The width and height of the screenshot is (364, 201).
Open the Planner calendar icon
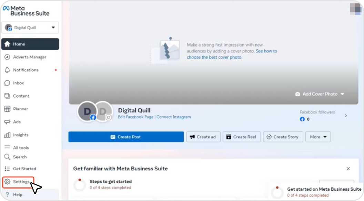pyautogui.click(x=7, y=109)
